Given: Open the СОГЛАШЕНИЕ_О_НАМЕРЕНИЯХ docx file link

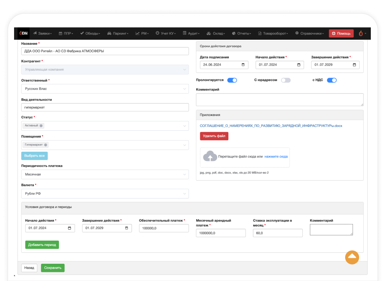Looking at the screenshot, I should coord(271,126).
